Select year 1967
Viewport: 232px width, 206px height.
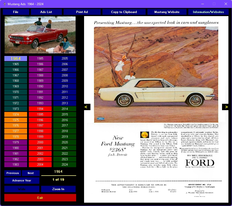click(16, 75)
